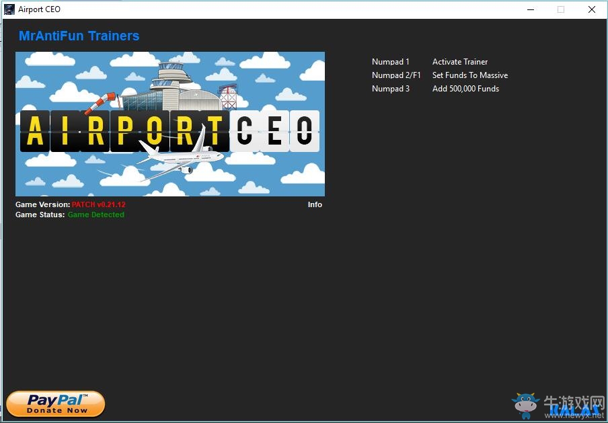Open the Info link
The height and width of the screenshot is (423, 608).
[315, 204]
